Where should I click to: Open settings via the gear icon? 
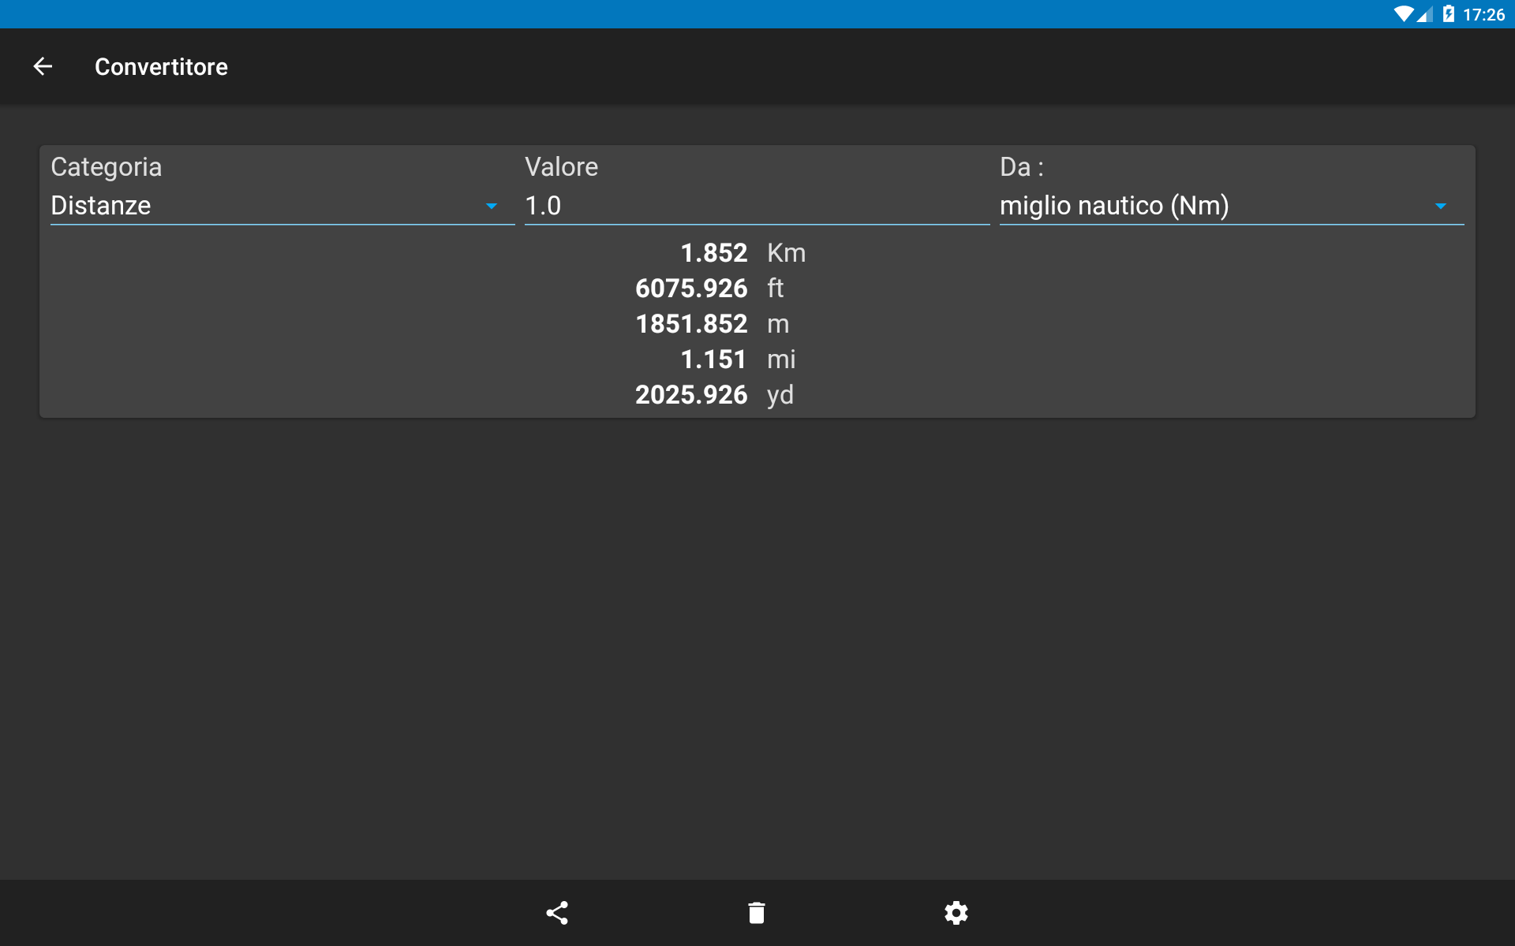pos(956,913)
